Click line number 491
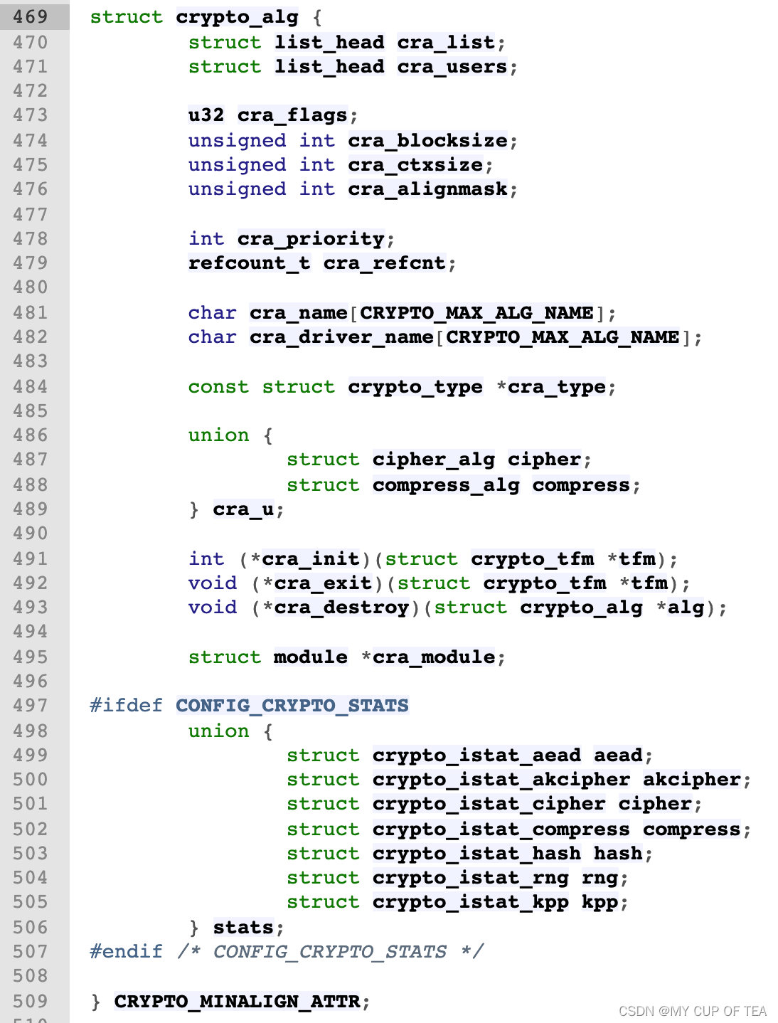The image size is (778, 1023). tap(31, 559)
